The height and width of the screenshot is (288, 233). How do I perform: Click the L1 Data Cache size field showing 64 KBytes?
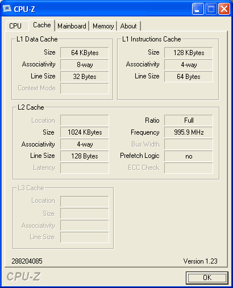(x=85, y=53)
